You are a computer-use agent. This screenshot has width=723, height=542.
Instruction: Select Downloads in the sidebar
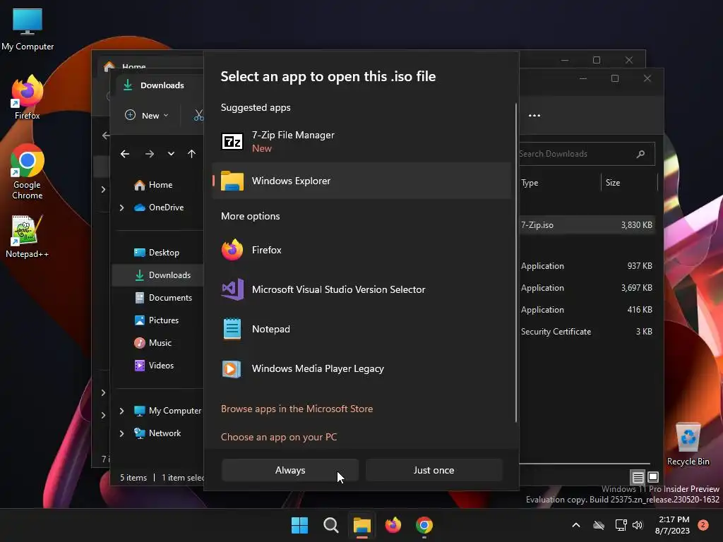pos(157,275)
